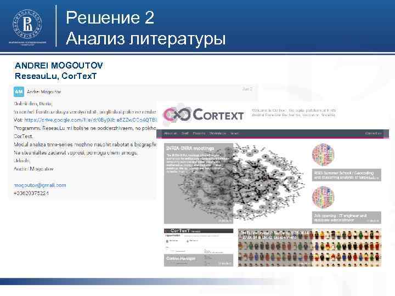This screenshot has width=395, height=296.
Task: Open the Lego figures event banner tile
Action: 309,247
